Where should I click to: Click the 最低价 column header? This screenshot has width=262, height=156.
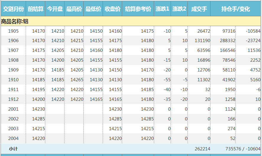(93, 9)
